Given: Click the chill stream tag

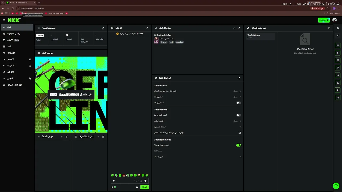Looking at the screenshot, I should (x=171, y=42).
